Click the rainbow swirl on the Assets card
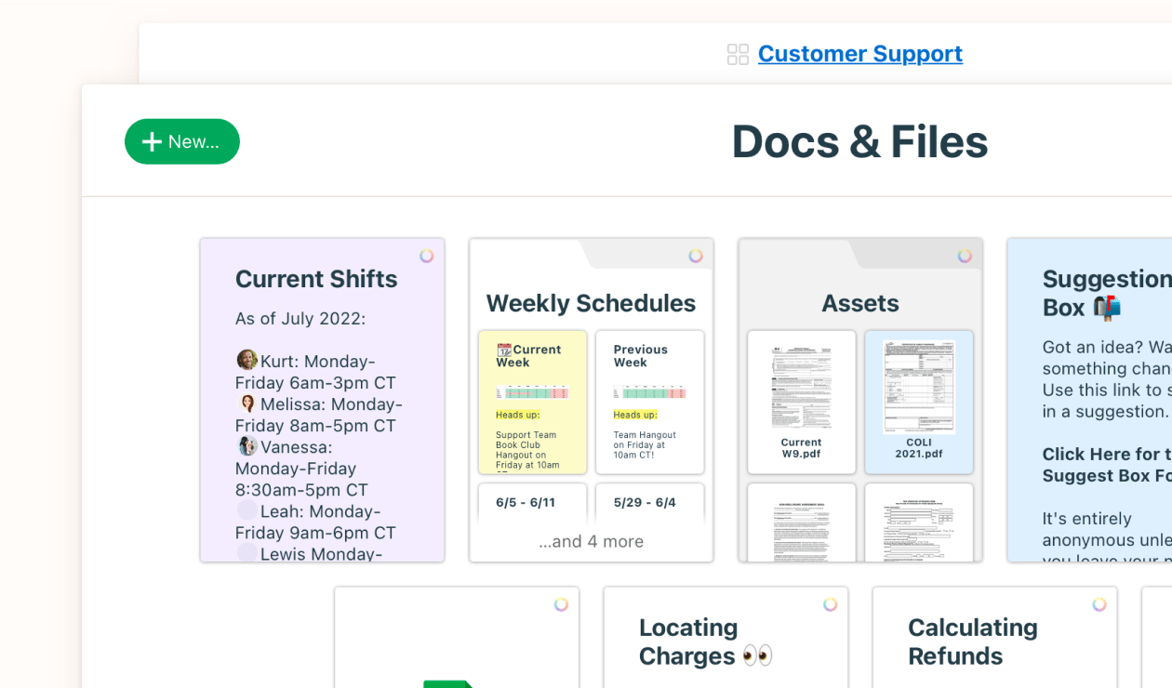 (x=966, y=254)
